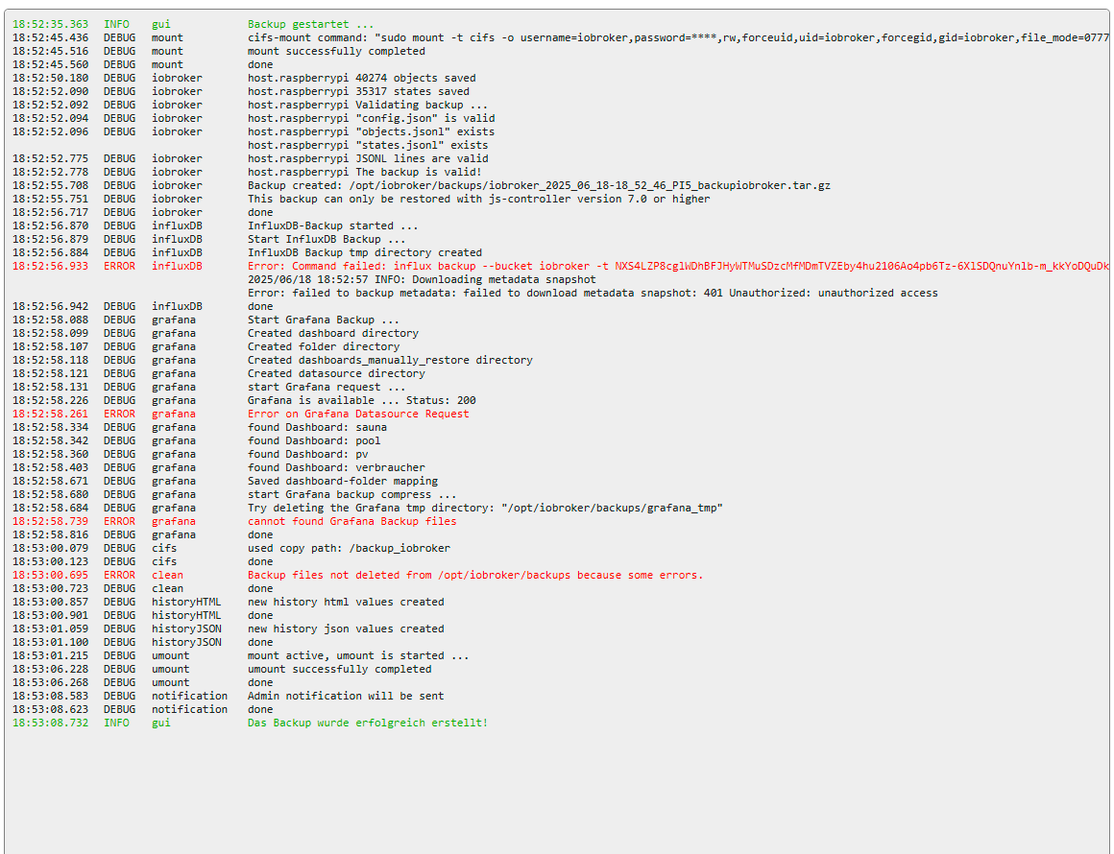The height and width of the screenshot is (854, 1114).
Task: Select 'Downloading metadata snapshot' info line
Action: click(x=422, y=280)
